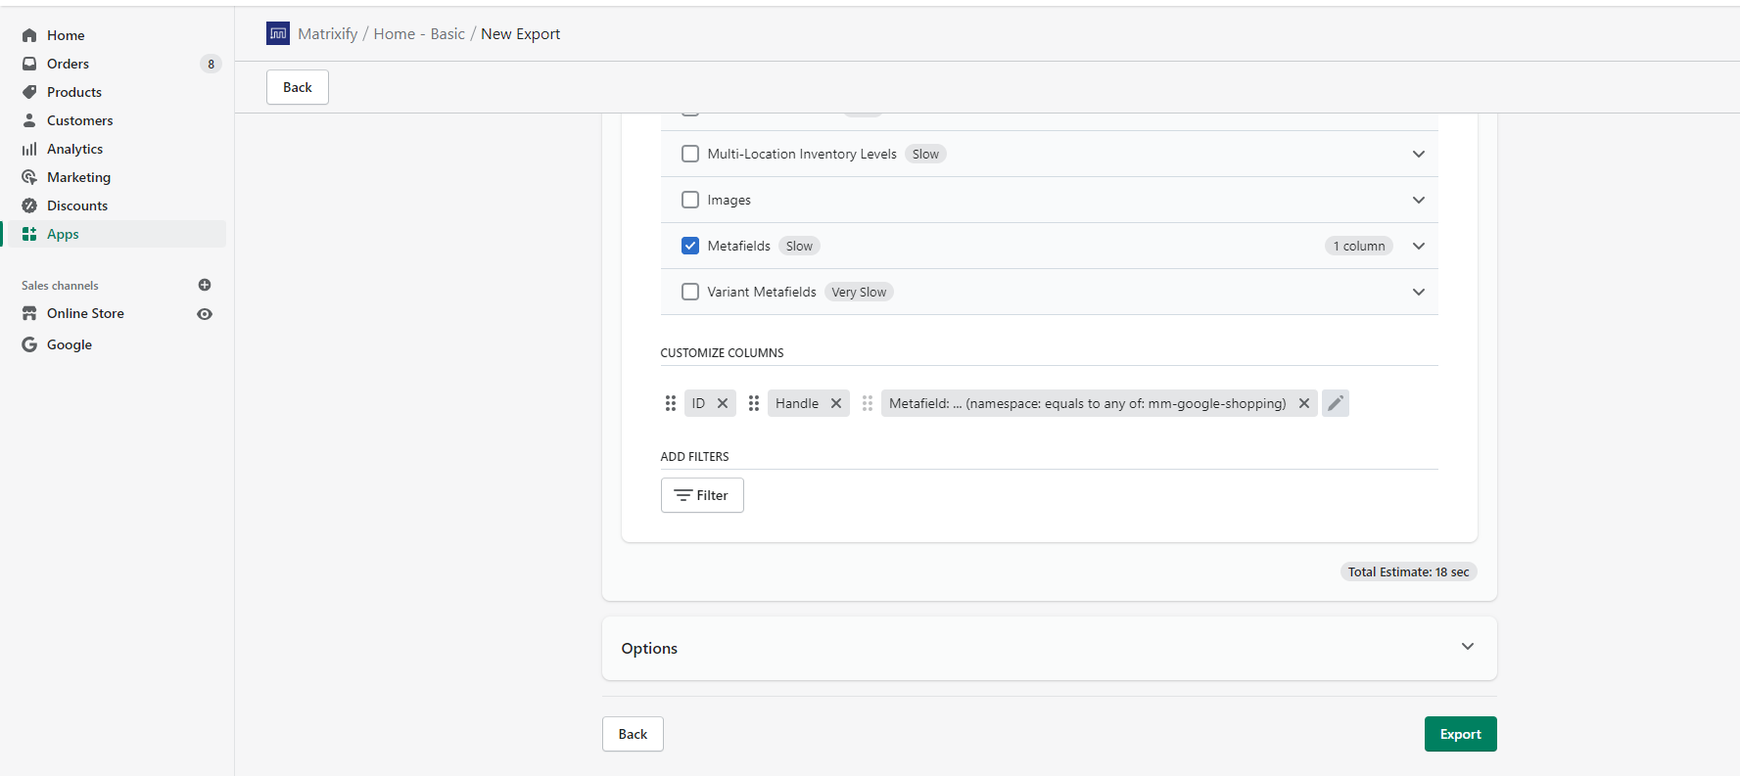
Task: Click the Matrixify app logo icon
Action: click(x=278, y=34)
